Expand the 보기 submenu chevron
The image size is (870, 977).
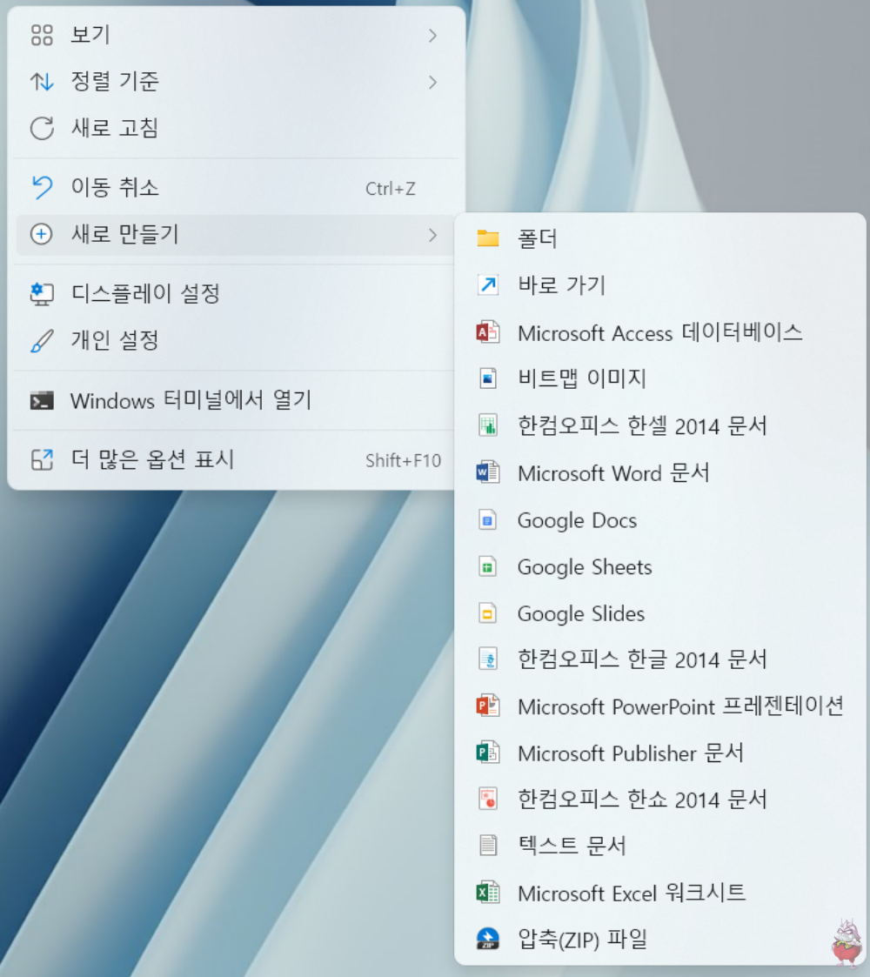click(x=432, y=36)
